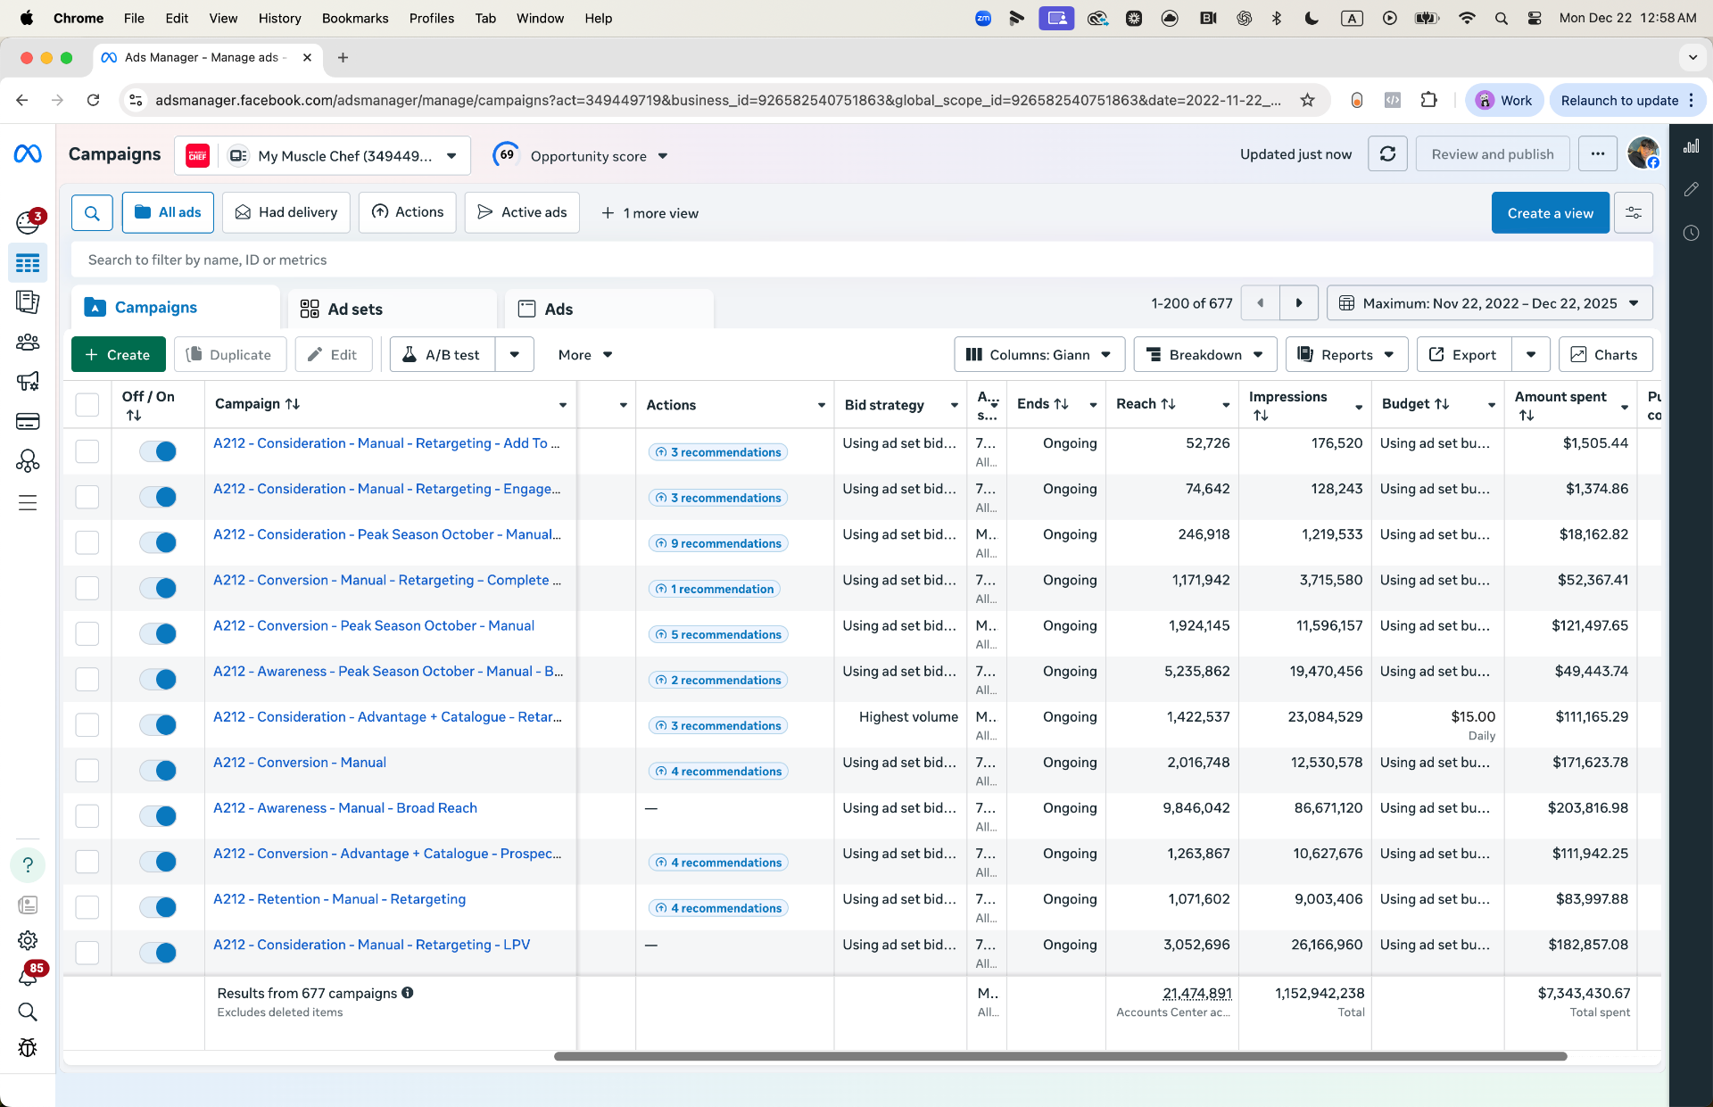Viewport: 1713px width, 1107px height.
Task: Toggle off A212 - Awareness - Manual - Broad Reach
Action: [158, 816]
